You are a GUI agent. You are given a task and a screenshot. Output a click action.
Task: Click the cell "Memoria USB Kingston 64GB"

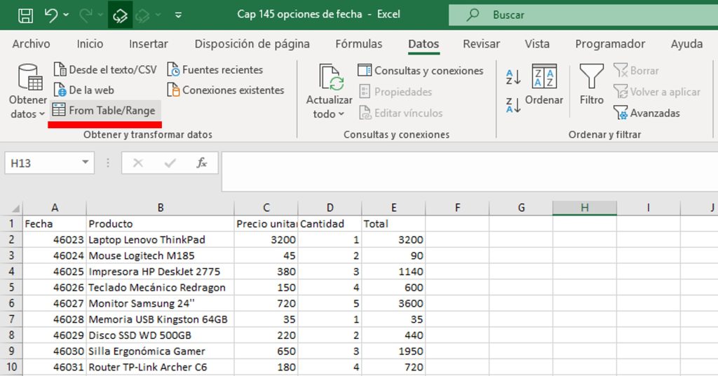pos(161,319)
